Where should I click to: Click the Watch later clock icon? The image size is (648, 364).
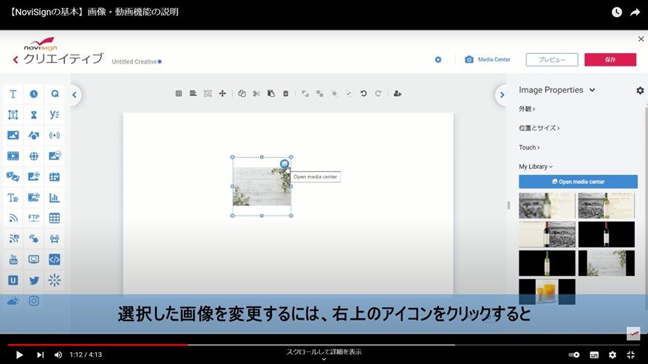pyautogui.click(x=616, y=12)
